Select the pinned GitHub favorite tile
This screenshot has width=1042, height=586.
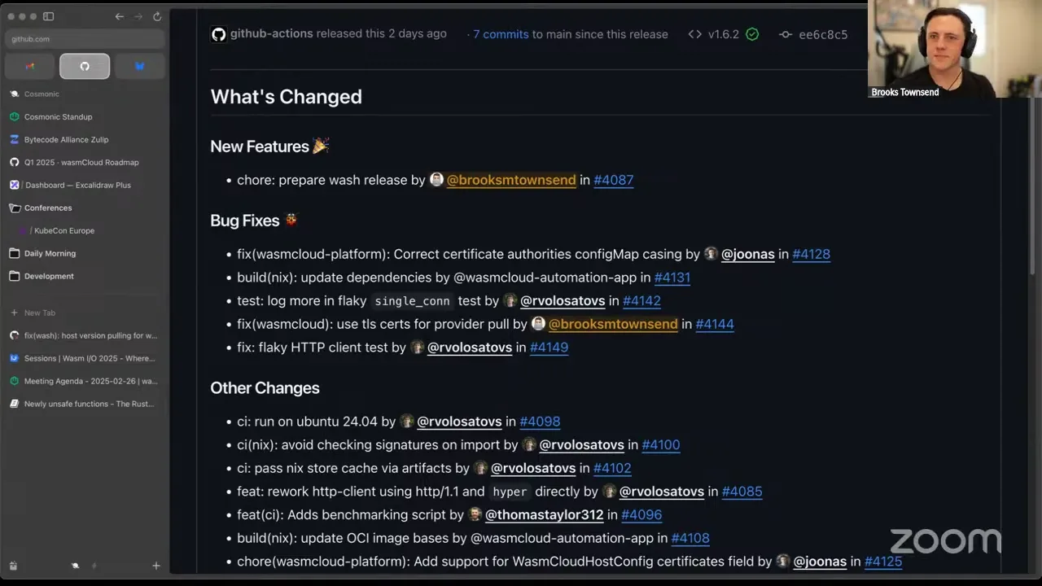[x=85, y=66]
